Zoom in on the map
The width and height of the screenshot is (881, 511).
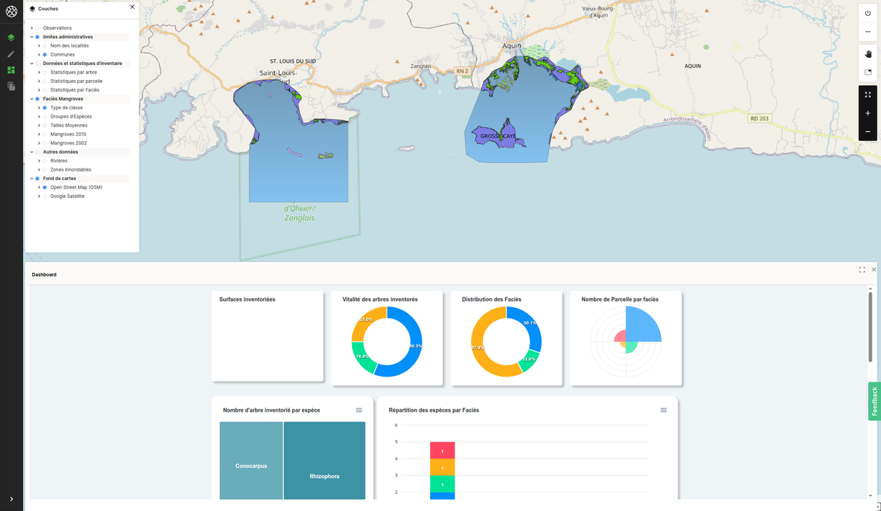coord(867,113)
